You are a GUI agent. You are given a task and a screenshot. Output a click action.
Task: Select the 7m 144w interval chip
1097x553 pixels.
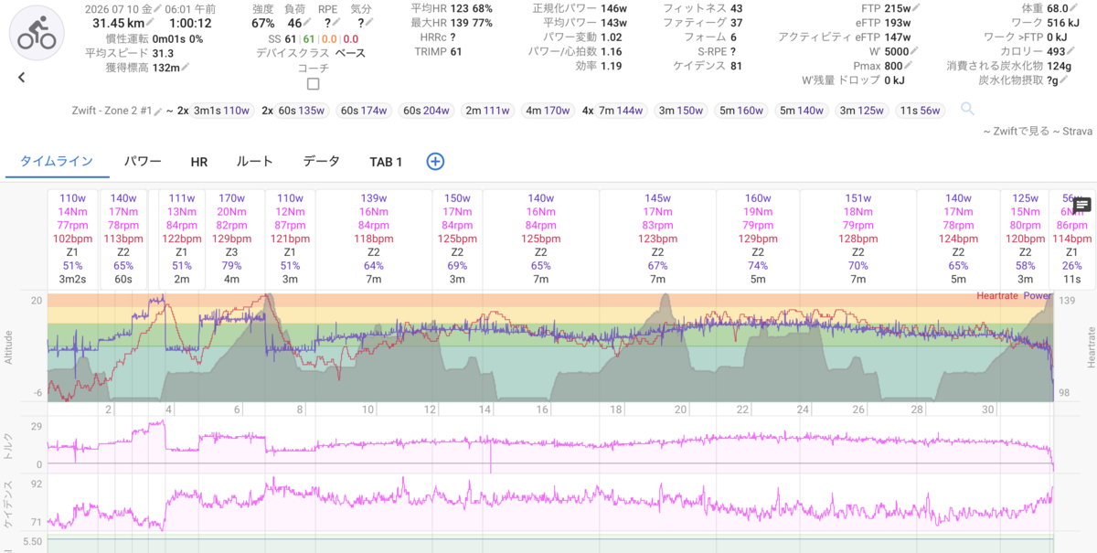(622, 111)
